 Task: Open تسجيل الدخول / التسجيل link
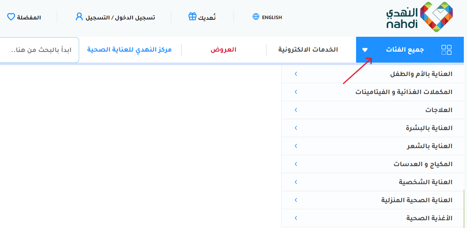pos(120,17)
